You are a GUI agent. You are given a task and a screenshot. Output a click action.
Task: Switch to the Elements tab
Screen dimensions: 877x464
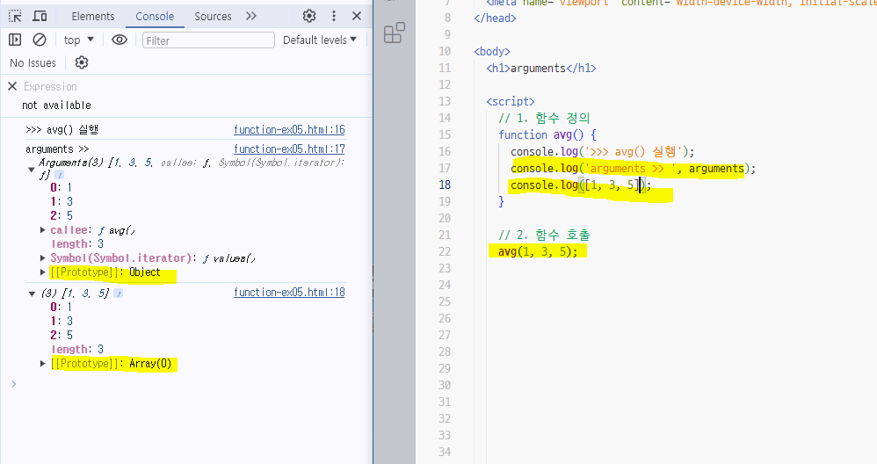93,16
